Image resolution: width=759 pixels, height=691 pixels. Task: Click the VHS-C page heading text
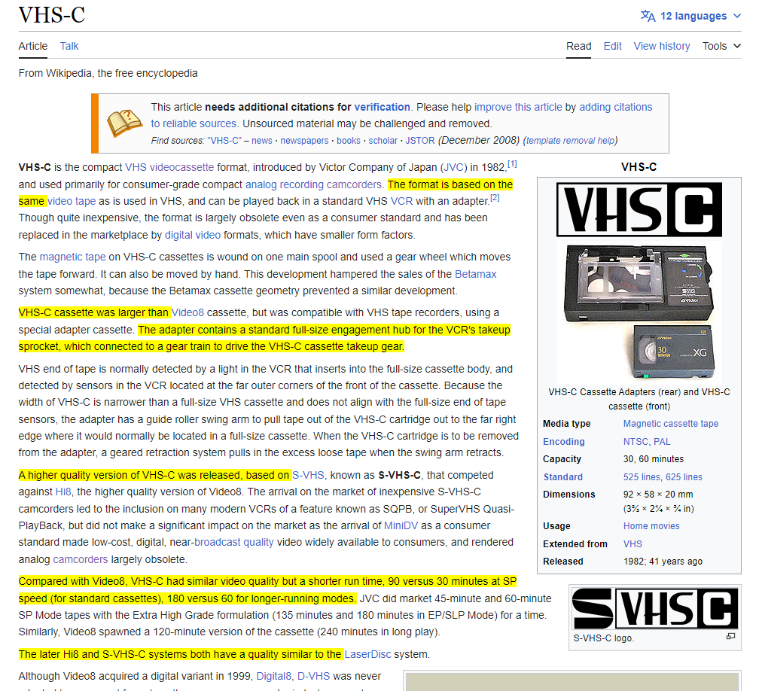[52, 14]
